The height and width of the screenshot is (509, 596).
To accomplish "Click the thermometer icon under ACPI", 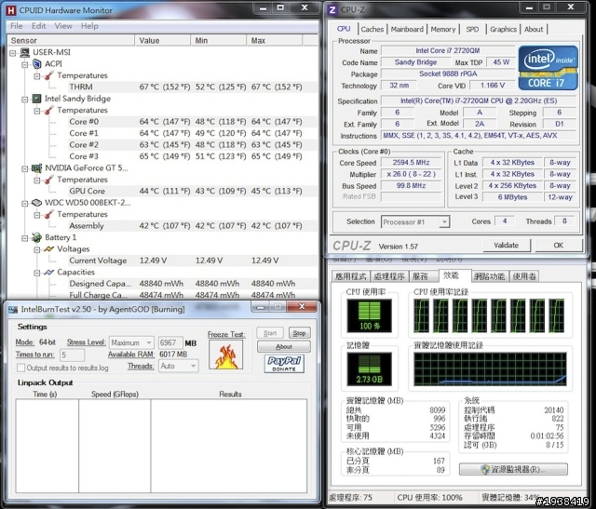I will pyautogui.click(x=49, y=75).
